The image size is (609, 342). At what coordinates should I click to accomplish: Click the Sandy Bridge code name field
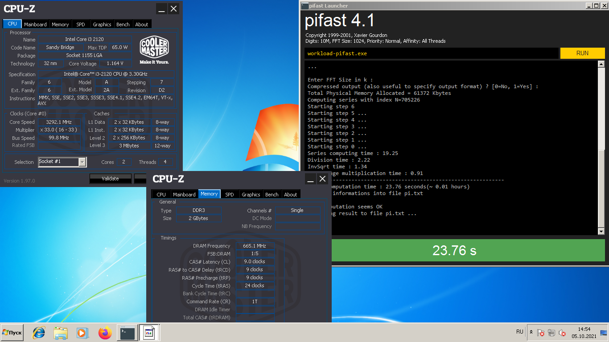[60, 47]
